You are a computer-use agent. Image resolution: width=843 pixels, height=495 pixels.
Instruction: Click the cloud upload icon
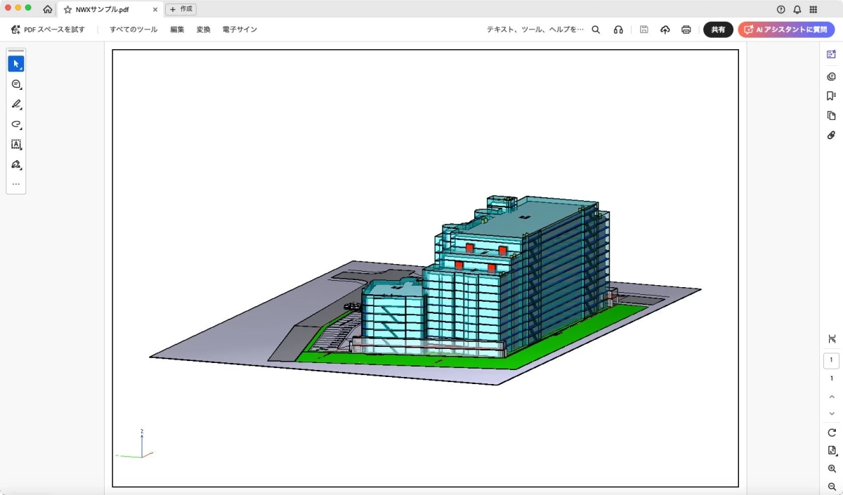pos(665,29)
